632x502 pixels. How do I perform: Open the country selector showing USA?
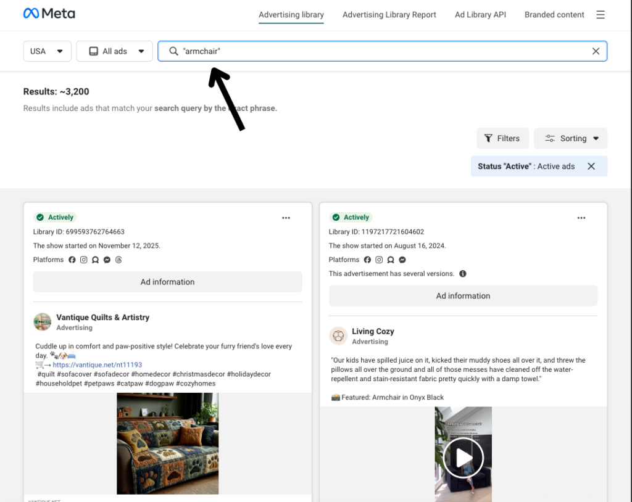coord(47,51)
